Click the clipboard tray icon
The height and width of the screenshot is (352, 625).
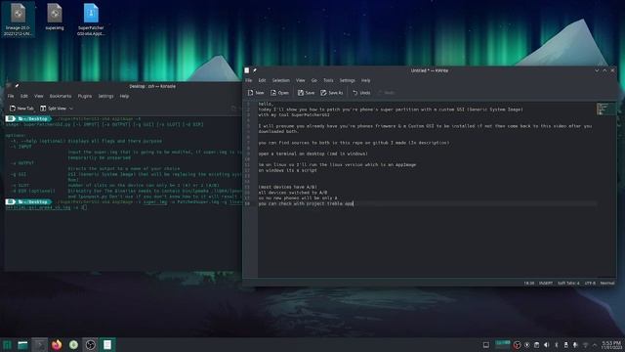(536, 345)
